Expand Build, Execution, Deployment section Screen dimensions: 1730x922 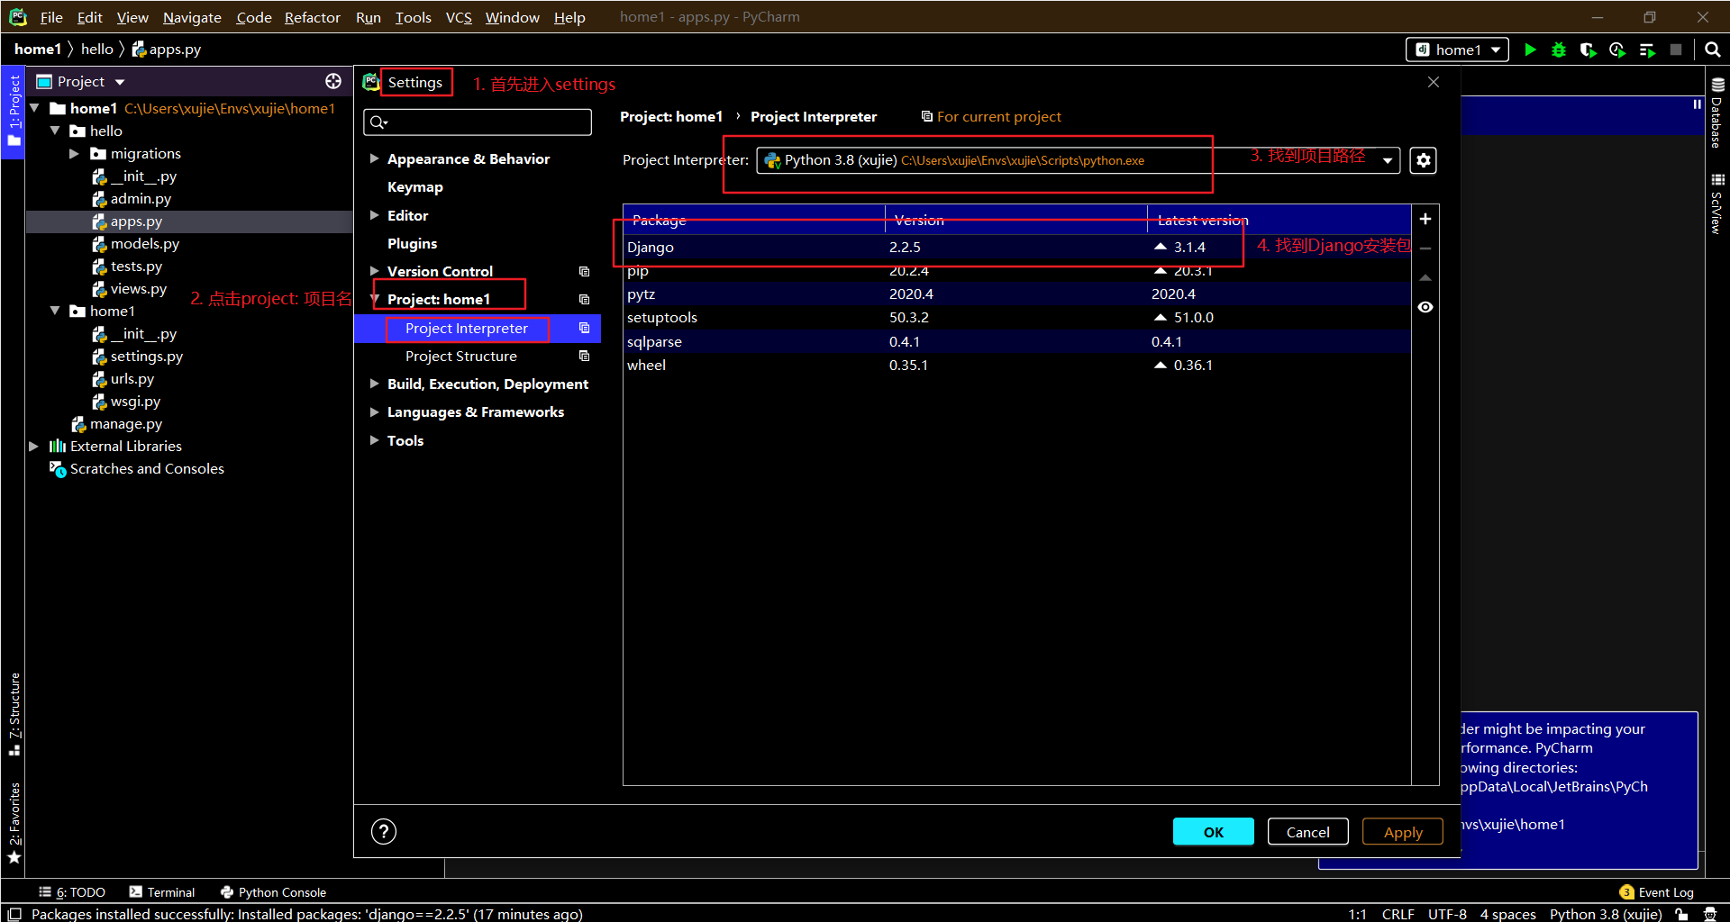point(374,384)
